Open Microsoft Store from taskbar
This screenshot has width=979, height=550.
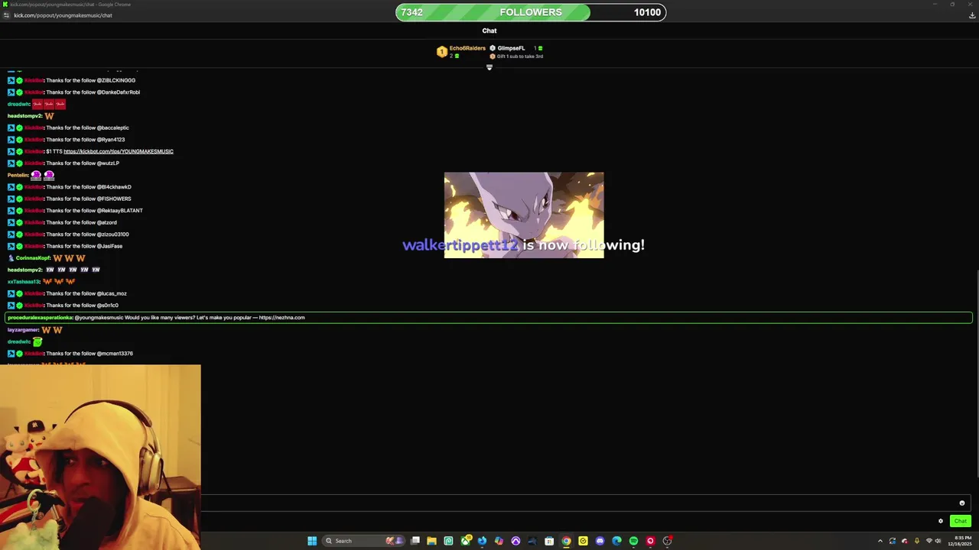click(x=549, y=541)
